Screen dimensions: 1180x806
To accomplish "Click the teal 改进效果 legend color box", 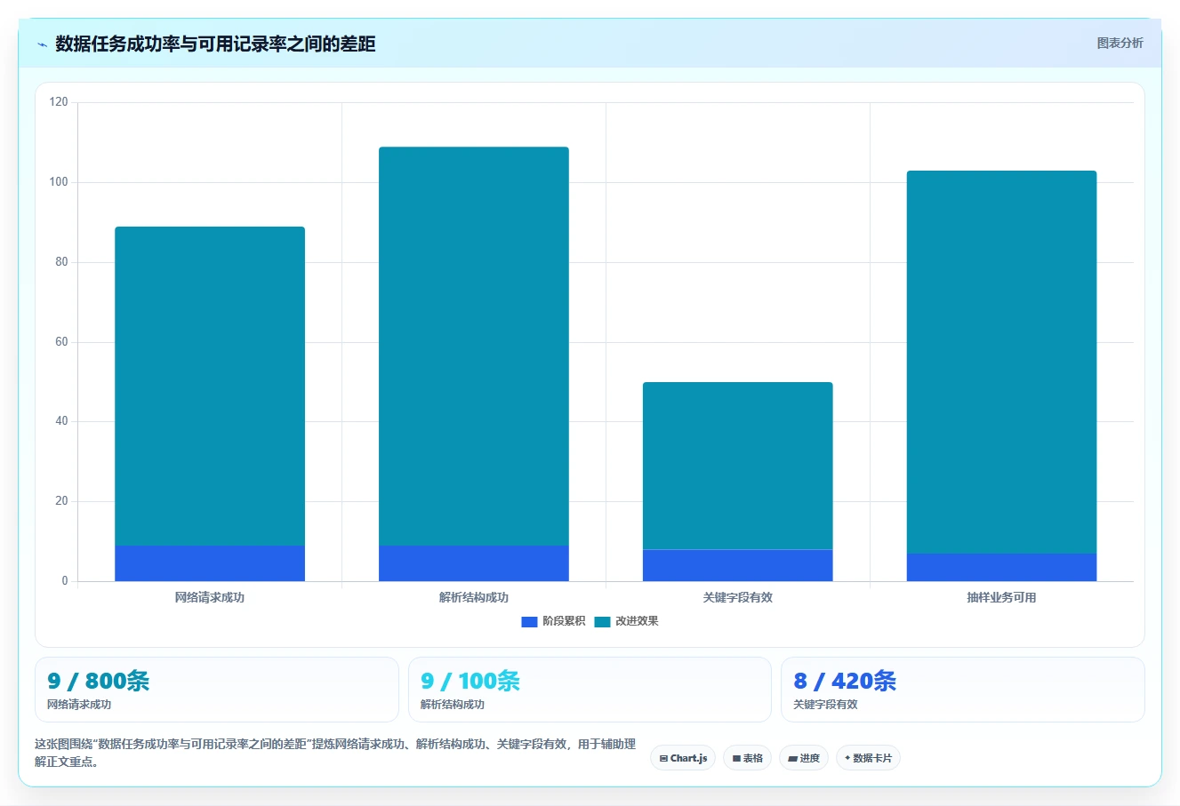I will click(x=602, y=622).
